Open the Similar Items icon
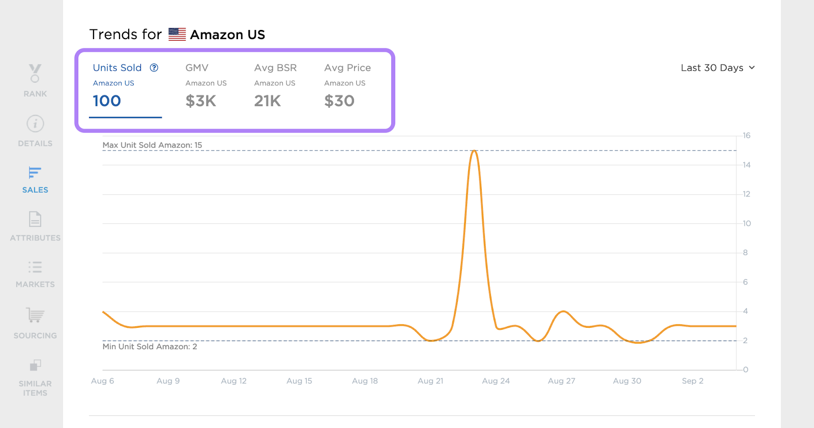 pyautogui.click(x=35, y=365)
